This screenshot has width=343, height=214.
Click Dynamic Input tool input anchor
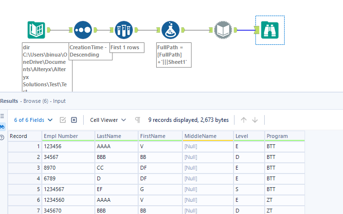click(x=211, y=30)
